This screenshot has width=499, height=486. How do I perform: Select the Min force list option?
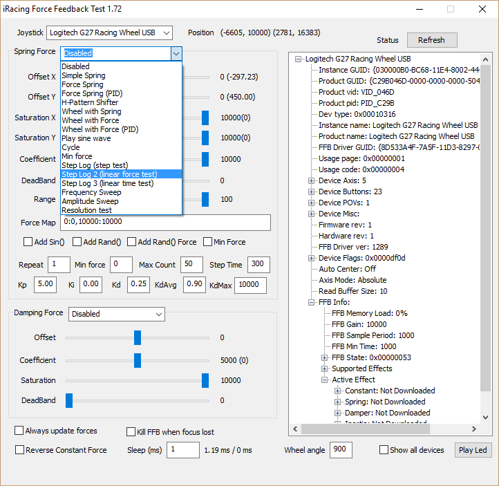pyautogui.click(x=121, y=156)
